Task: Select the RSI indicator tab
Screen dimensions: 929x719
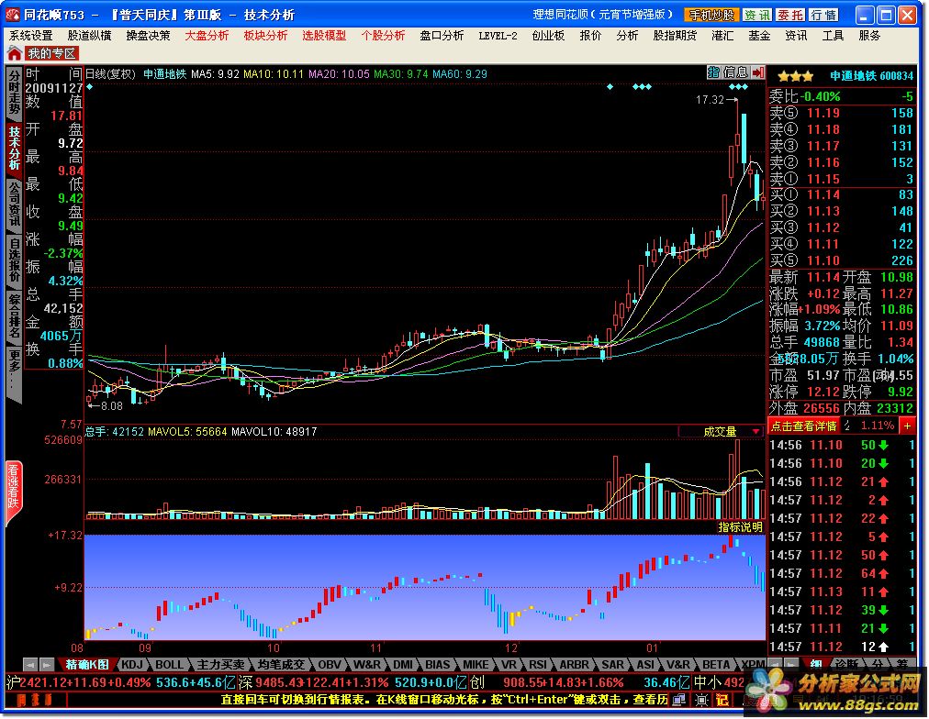Action: 537,665
